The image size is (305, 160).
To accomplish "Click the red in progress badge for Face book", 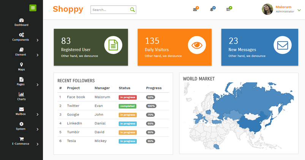I will click(128, 97).
